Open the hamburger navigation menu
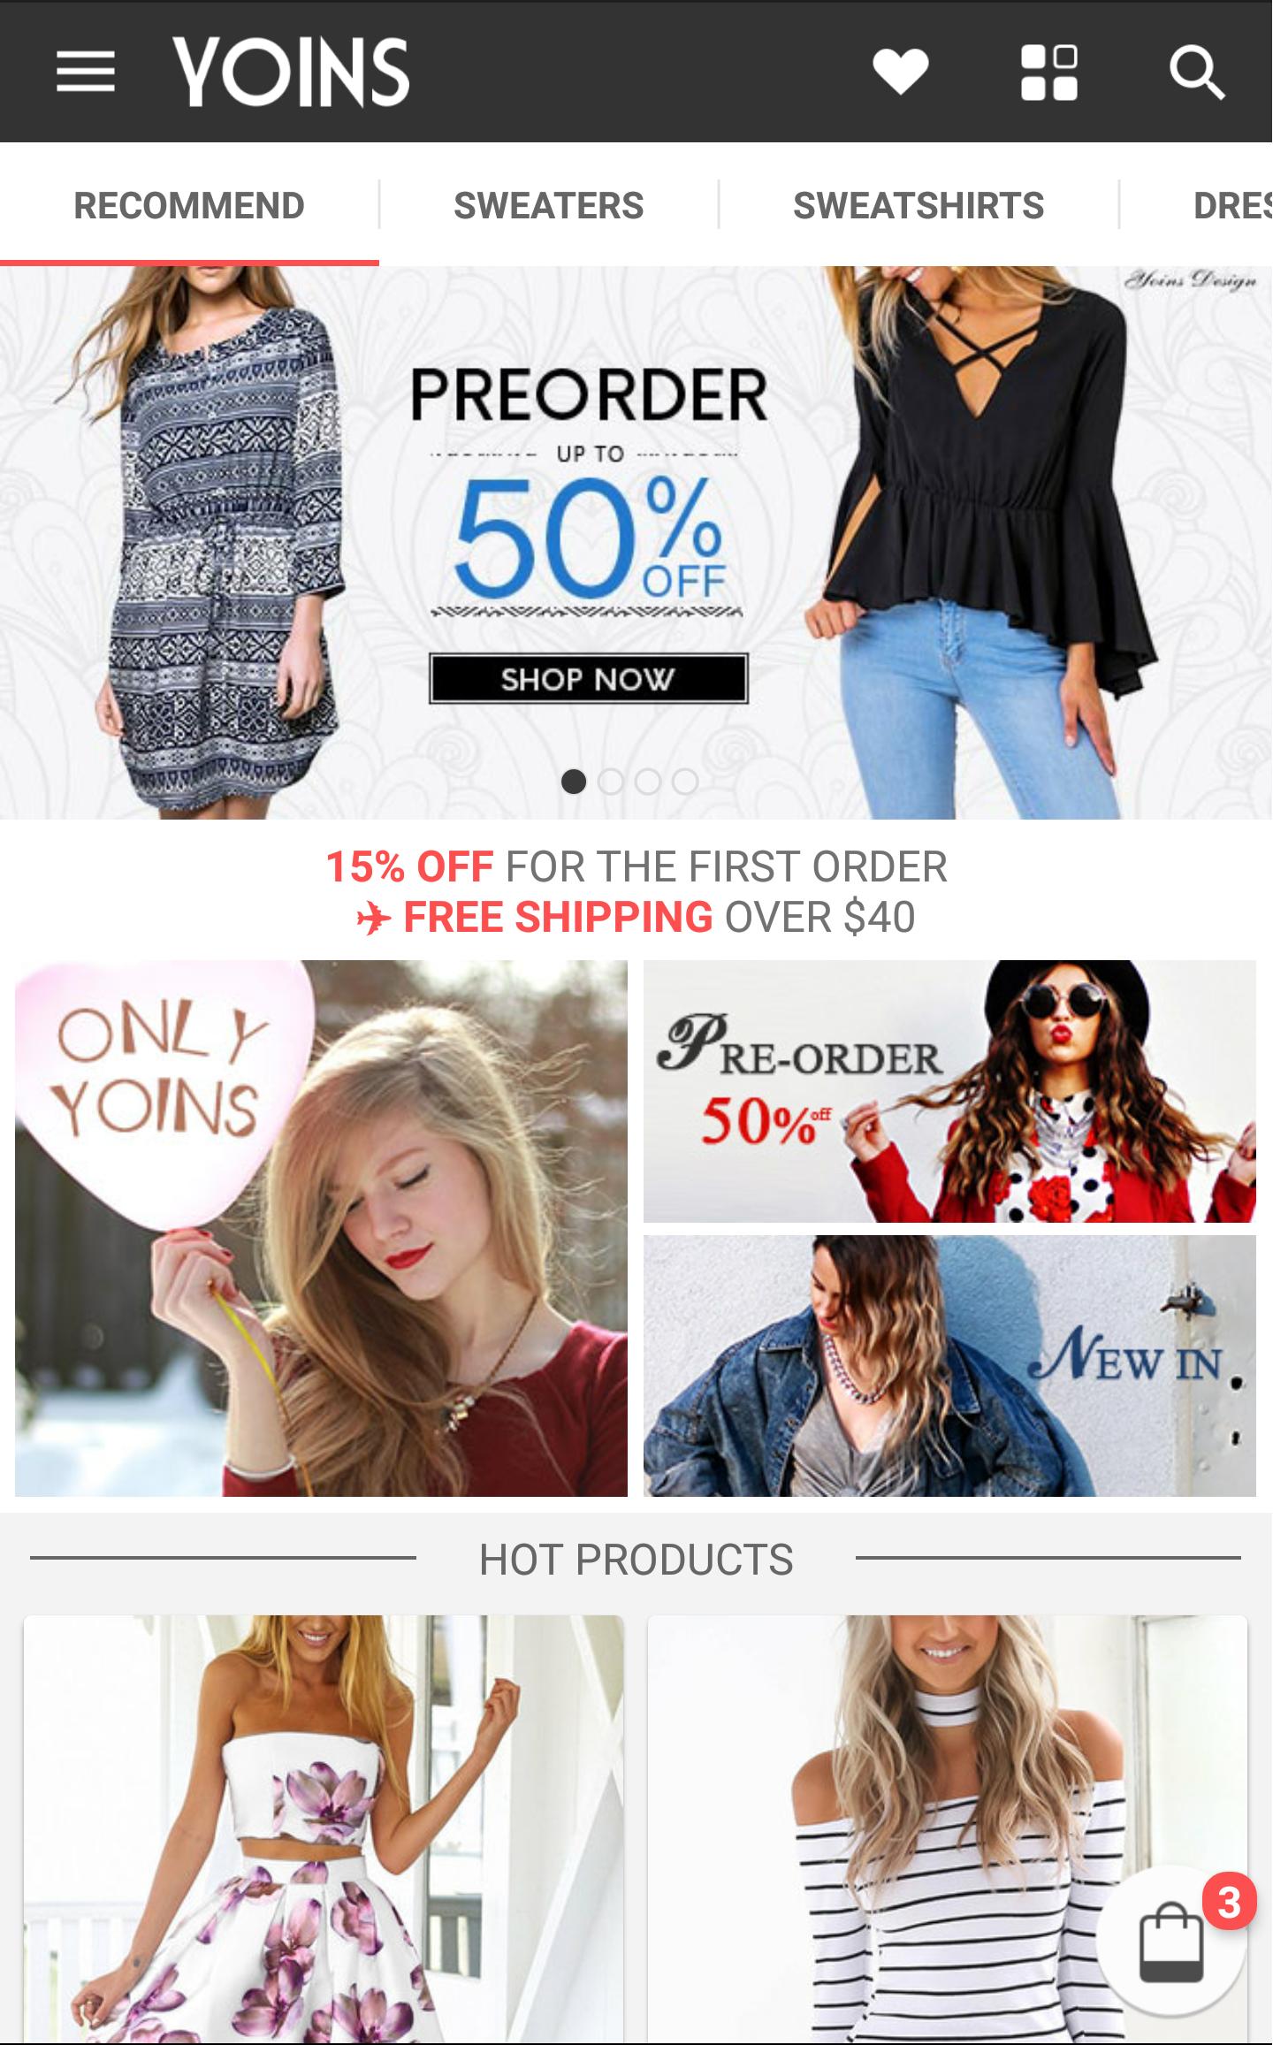This screenshot has height=2045, width=1273. tap(86, 71)
